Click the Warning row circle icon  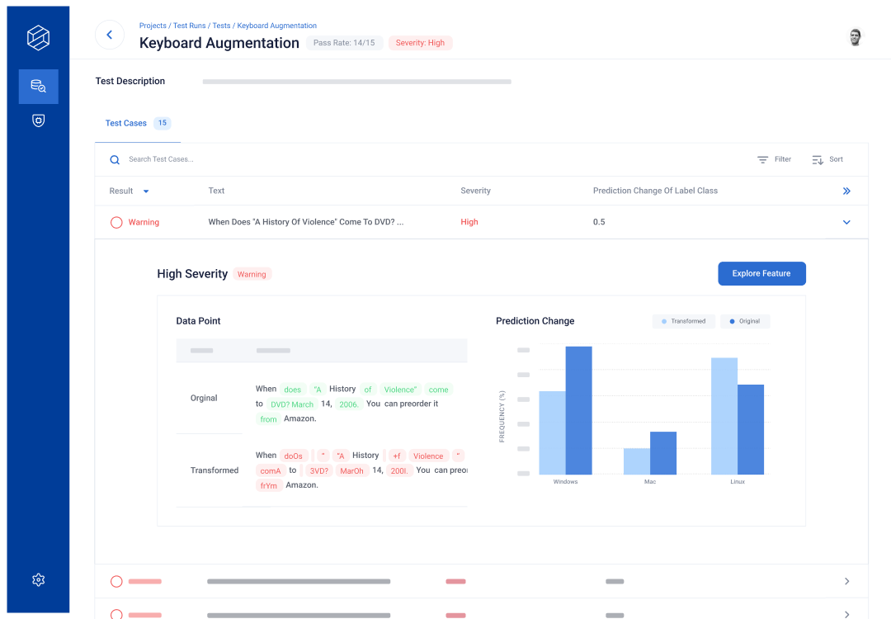[x=116, y=222]
